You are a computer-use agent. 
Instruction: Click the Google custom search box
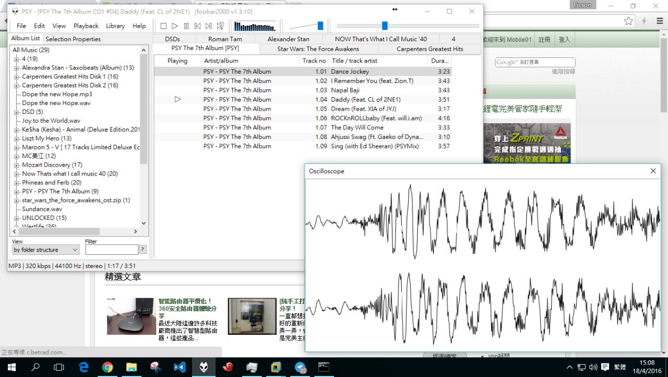coord(535,62)
